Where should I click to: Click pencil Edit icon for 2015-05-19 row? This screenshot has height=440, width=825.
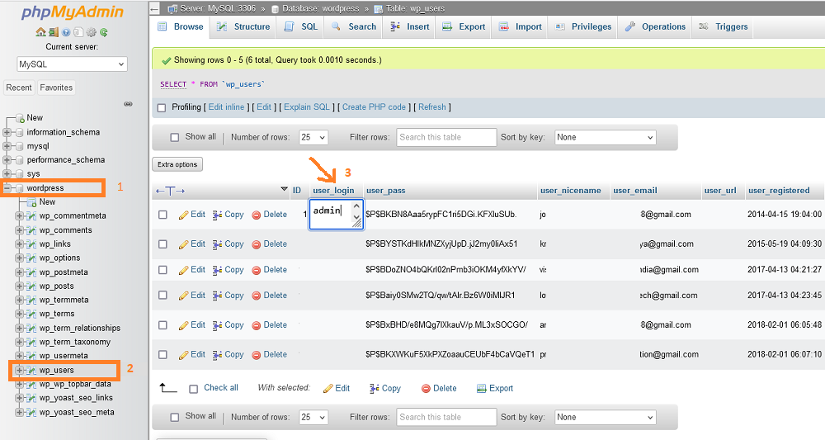183,244
